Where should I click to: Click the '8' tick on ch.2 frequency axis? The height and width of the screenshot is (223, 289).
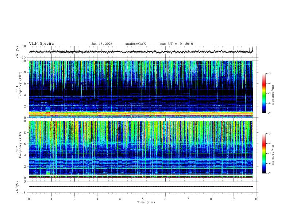coord(25,133)
